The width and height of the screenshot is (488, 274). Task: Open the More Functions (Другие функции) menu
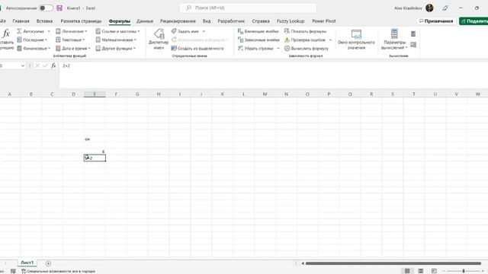click(x=115, y=49)
